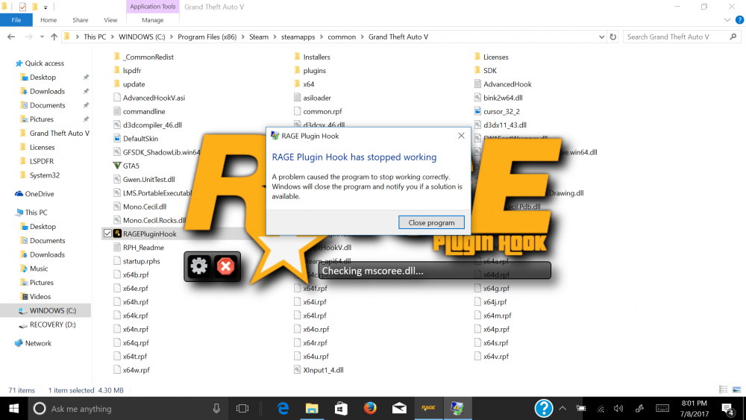This screenshot has height=420, width=746.
Task: Switch to large icons view layout
Action: coord(736,389)
